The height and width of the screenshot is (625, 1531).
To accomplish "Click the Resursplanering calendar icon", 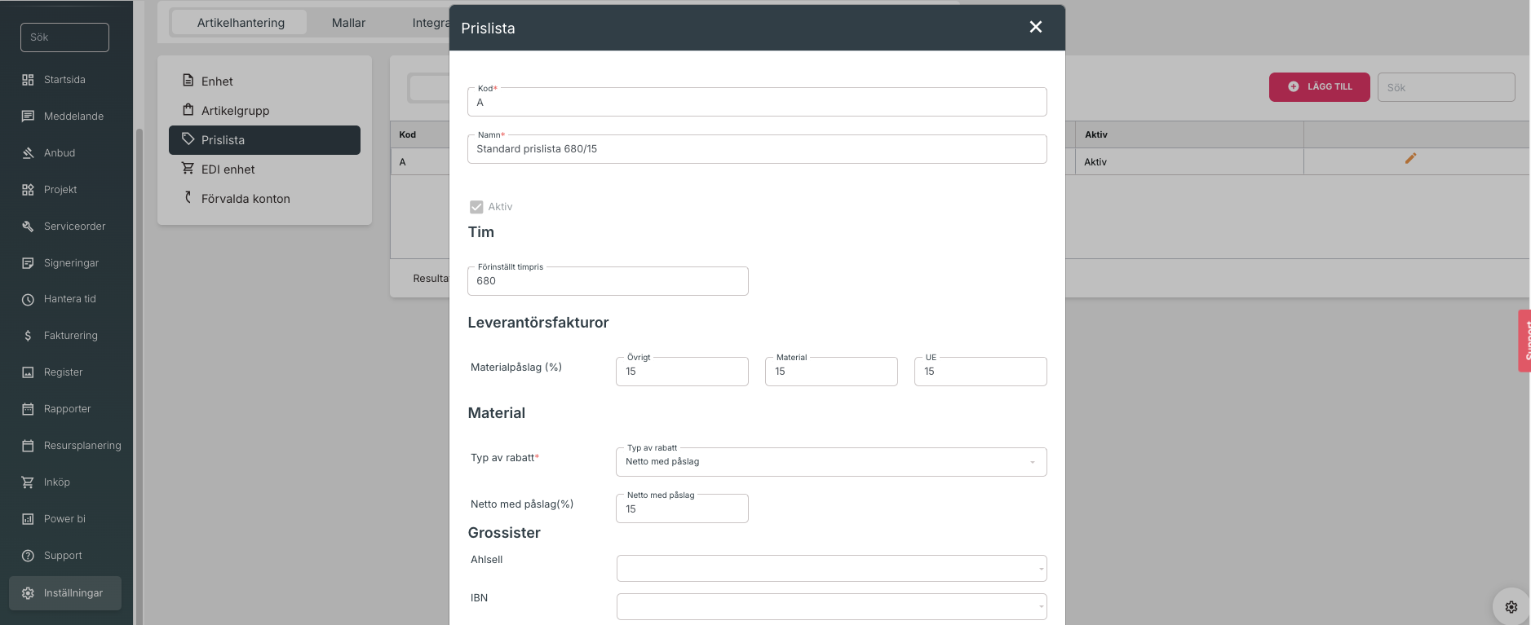I will pos(28,446).
